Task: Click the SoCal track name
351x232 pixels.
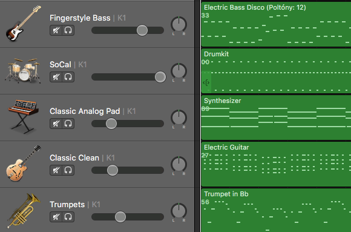Action: (x=61, y=65)
